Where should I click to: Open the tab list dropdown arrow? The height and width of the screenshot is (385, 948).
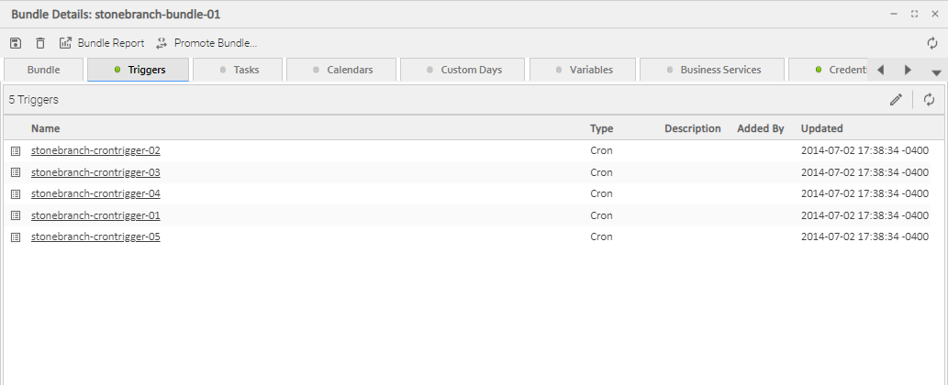936,71
